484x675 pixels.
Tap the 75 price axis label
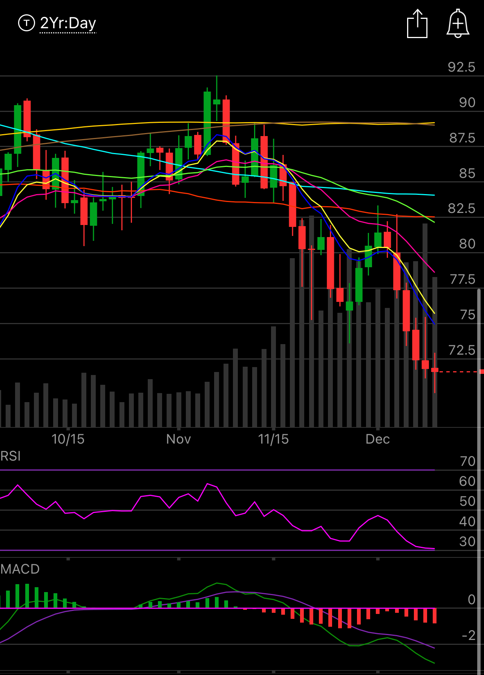[467, 315]
